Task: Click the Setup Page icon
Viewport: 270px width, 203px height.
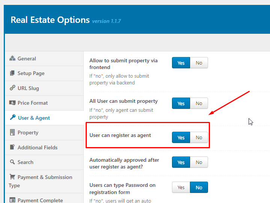Action: coord(12,73)
